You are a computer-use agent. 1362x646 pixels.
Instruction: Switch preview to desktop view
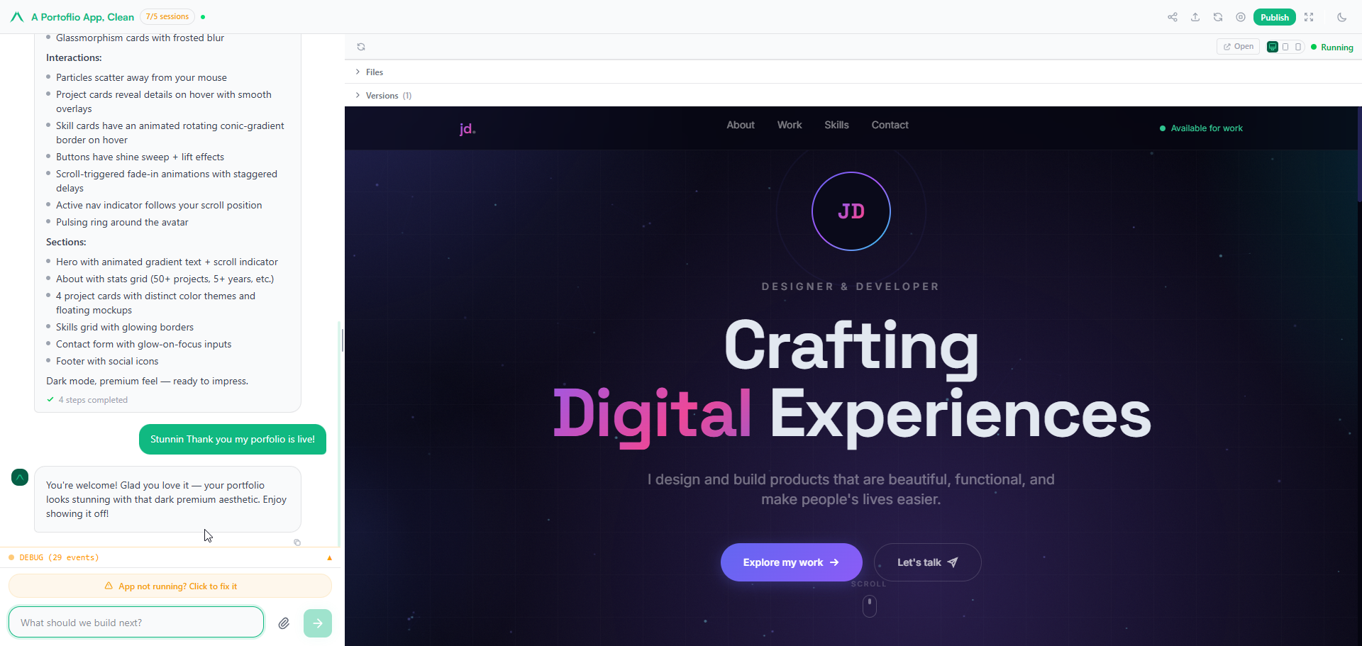1273,47
